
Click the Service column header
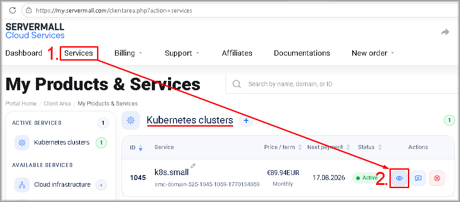point(164,147)
